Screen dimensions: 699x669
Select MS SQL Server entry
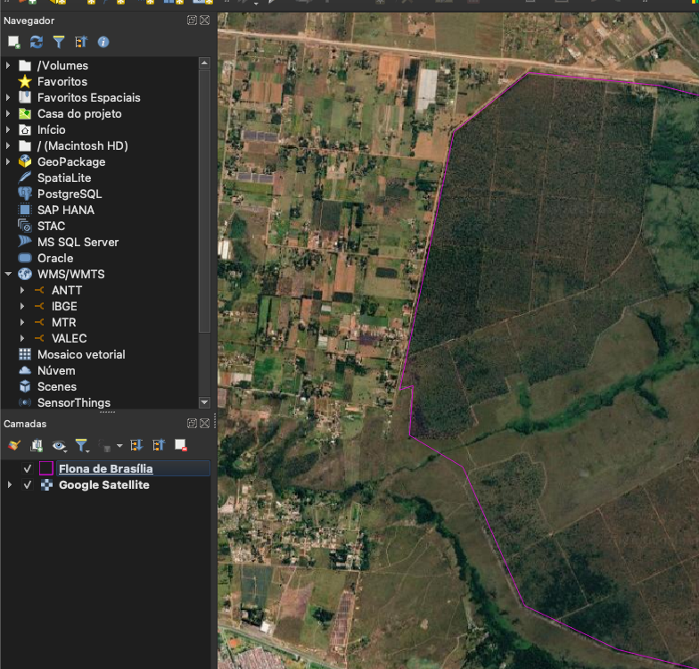click(78, 243)
